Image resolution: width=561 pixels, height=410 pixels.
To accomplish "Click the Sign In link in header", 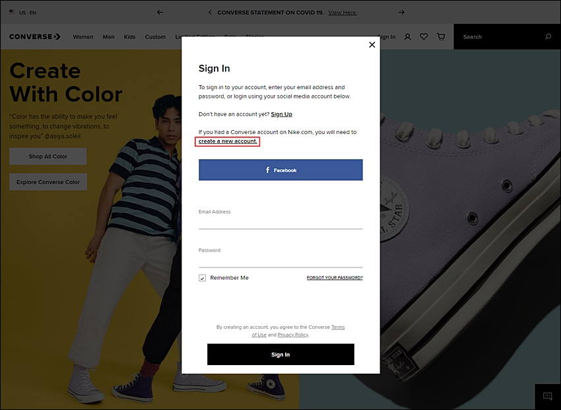I will pos(386,37).
